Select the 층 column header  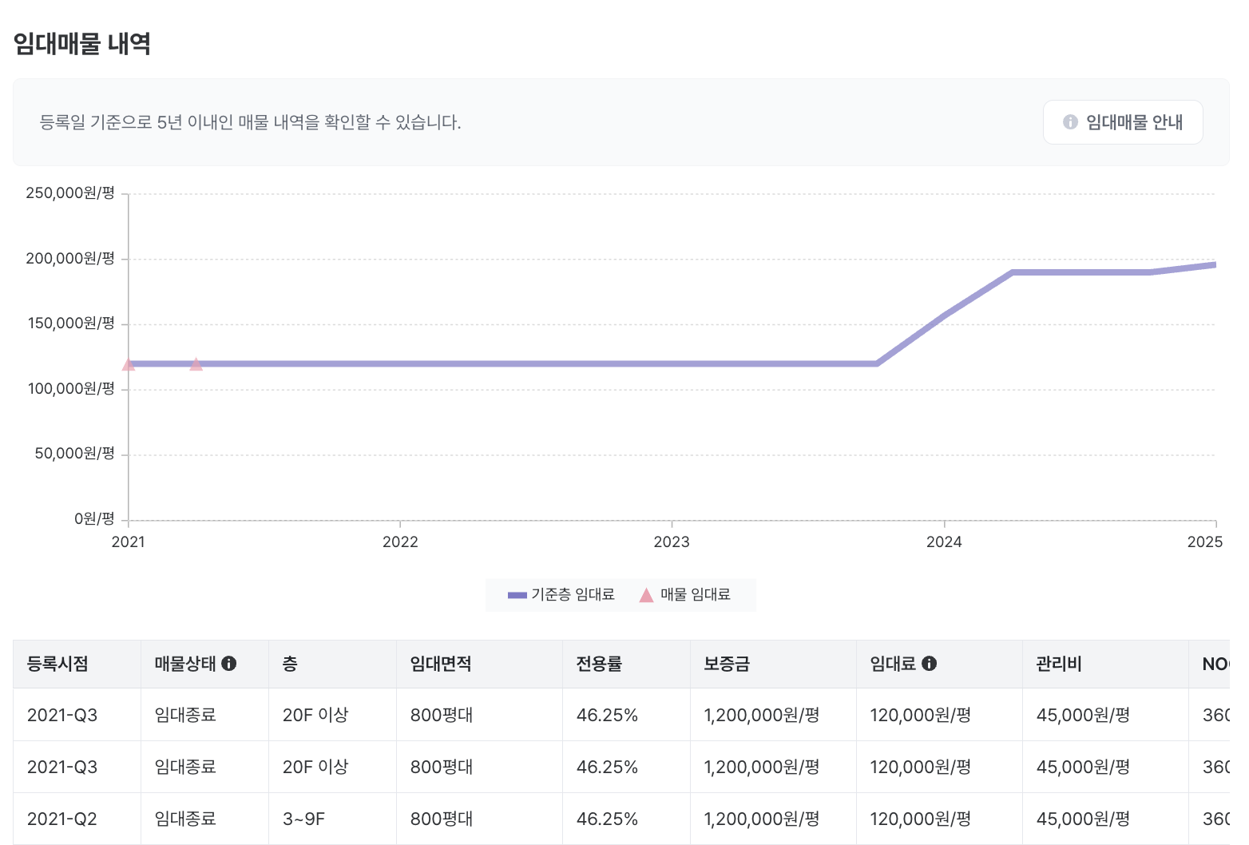pos(290,664)
